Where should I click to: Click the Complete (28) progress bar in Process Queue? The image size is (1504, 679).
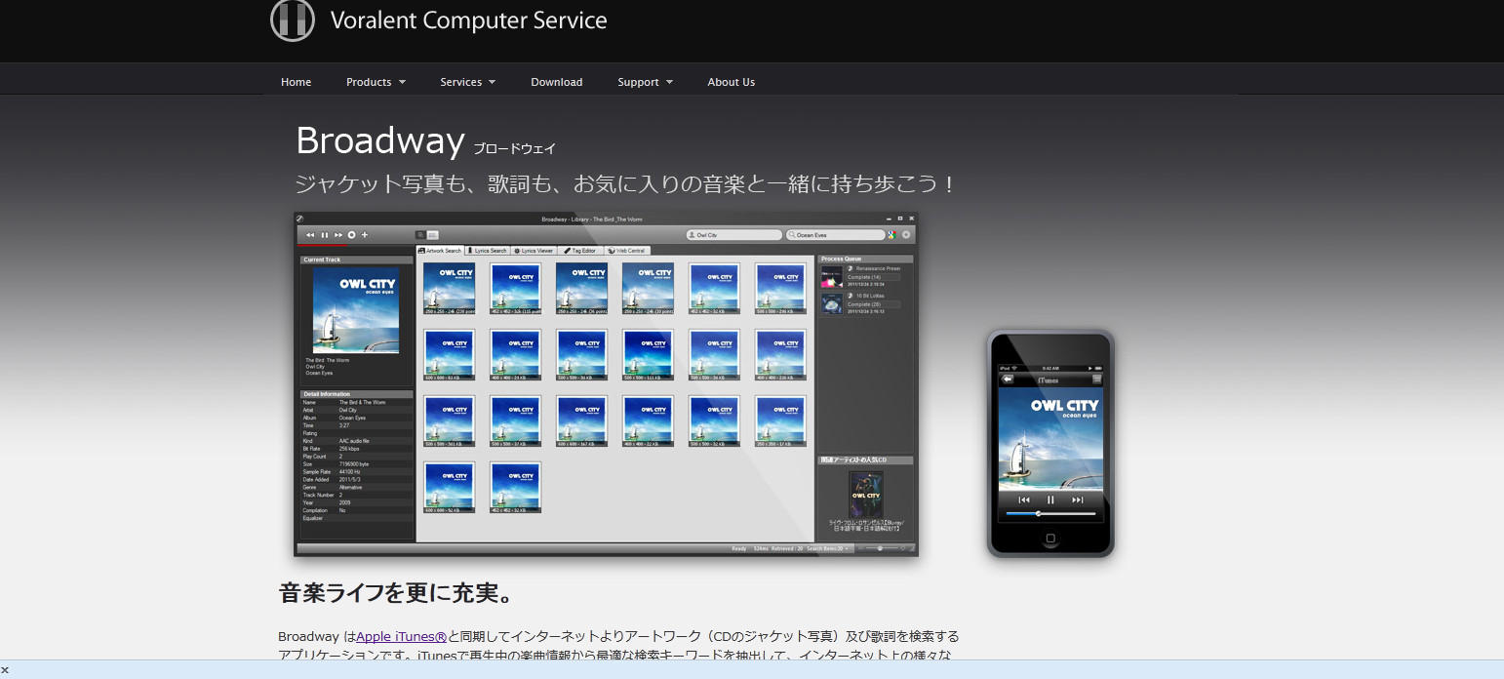[873, 304]
